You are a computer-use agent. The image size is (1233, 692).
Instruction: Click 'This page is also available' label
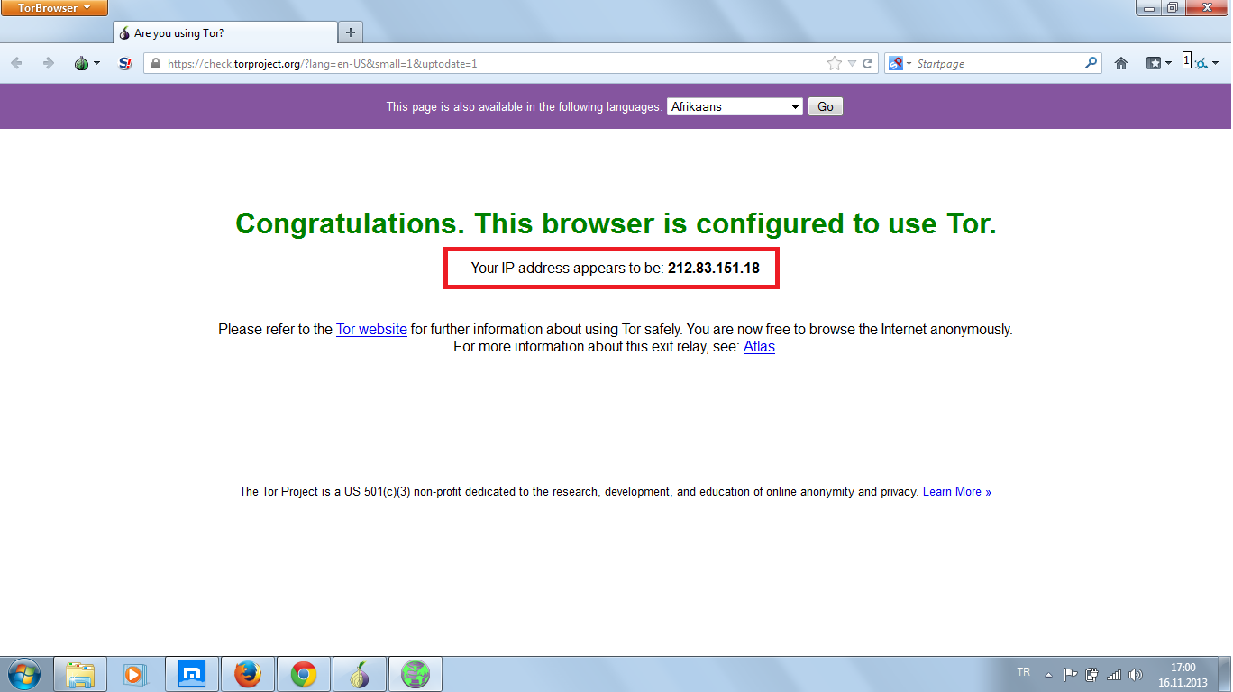[x=525, y=106]
